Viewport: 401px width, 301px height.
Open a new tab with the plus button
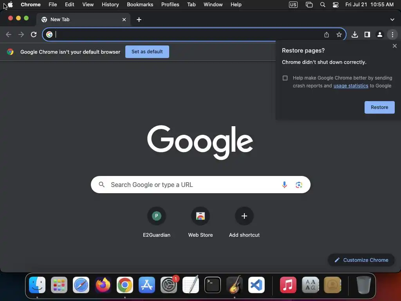tap(139, 20)
